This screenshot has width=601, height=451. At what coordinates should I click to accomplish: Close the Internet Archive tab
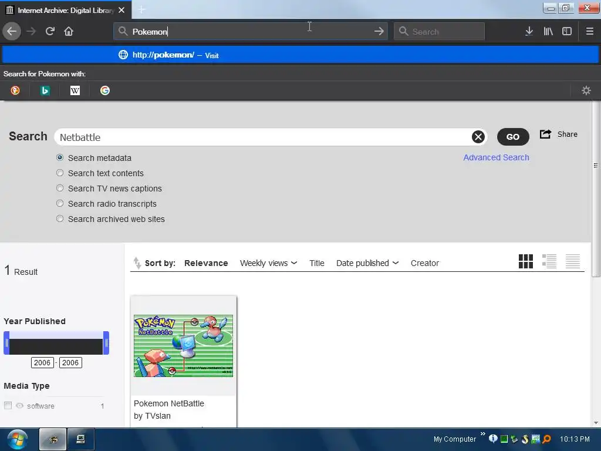pyautogui.click(x=121, y=10)
